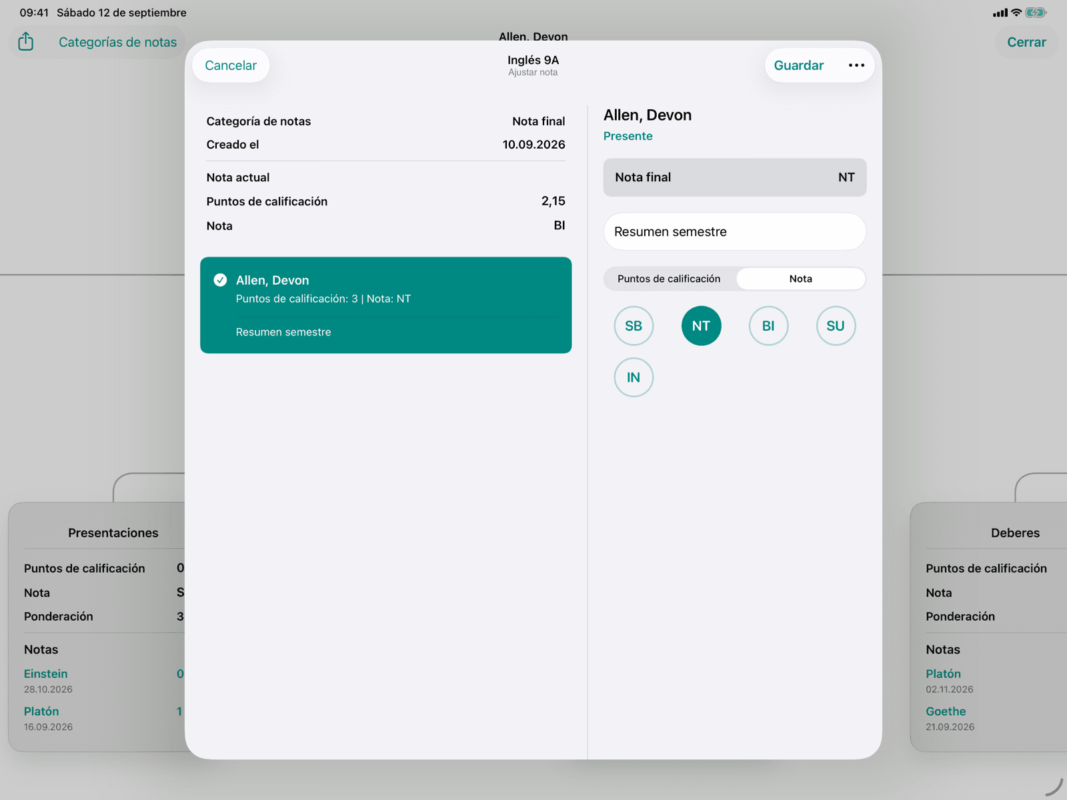Tap the Presente attendance status
This screenshot has height=800, width=1067.
point(628,136)
